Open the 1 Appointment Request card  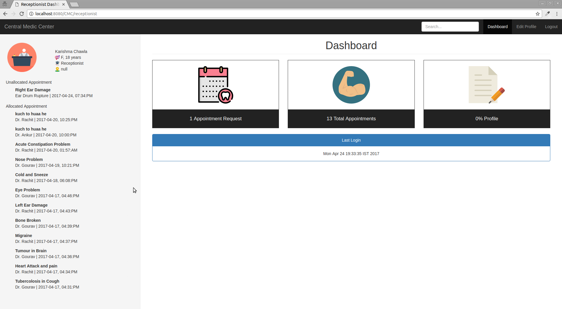click(x=215, y=119)
